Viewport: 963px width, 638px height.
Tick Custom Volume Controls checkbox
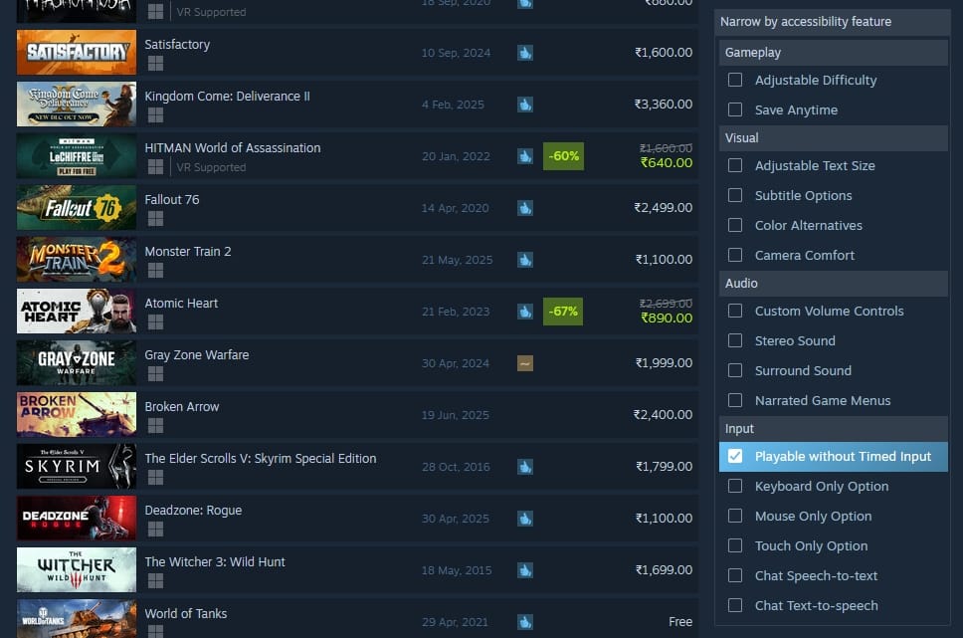click(735, 311)
